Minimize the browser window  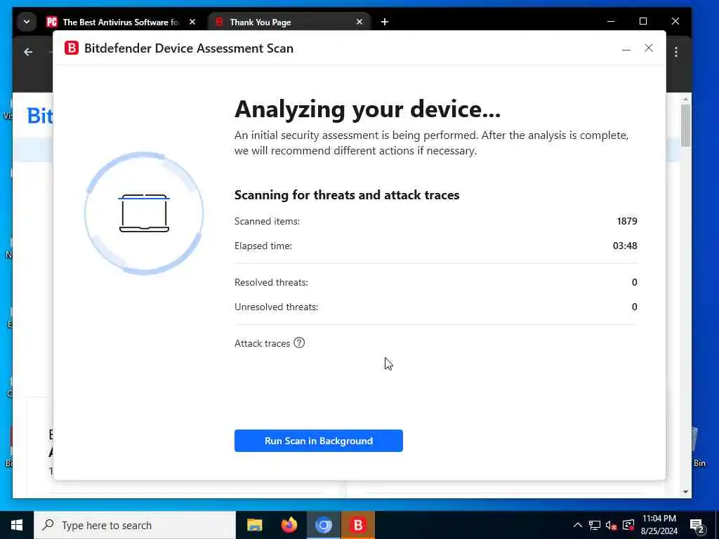(611, 22)
